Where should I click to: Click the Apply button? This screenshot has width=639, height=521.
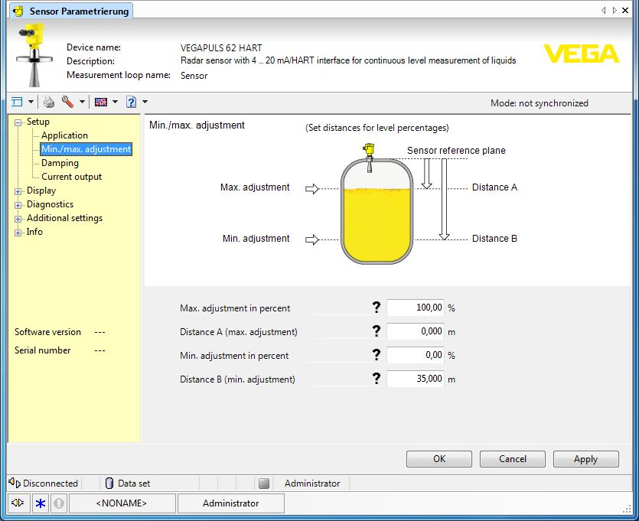click(585, 459)
